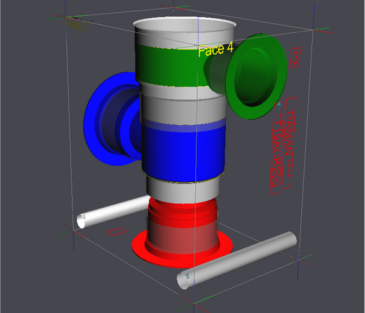The image size is (365, 313).
Task: Select the red 'DAMAN ***' engraving text
Action: pos(288,142)
